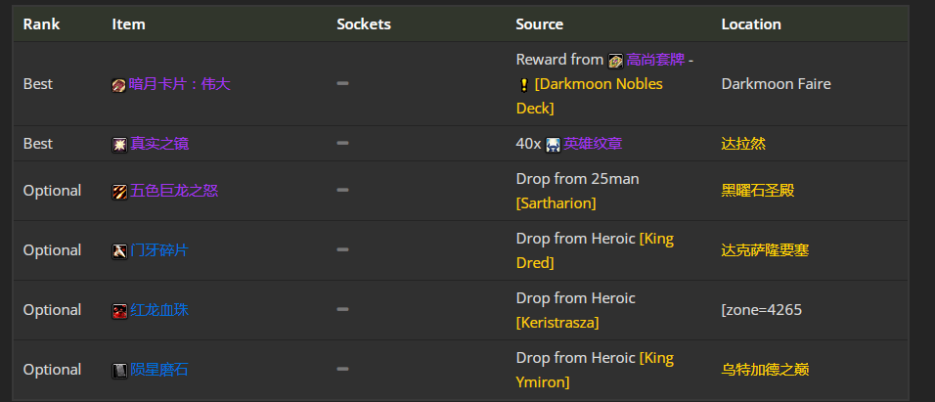Click the 门牙碎片 item icon
Image resolution: width=935 pixels, height=402 pixels.
tap(119, 251)
